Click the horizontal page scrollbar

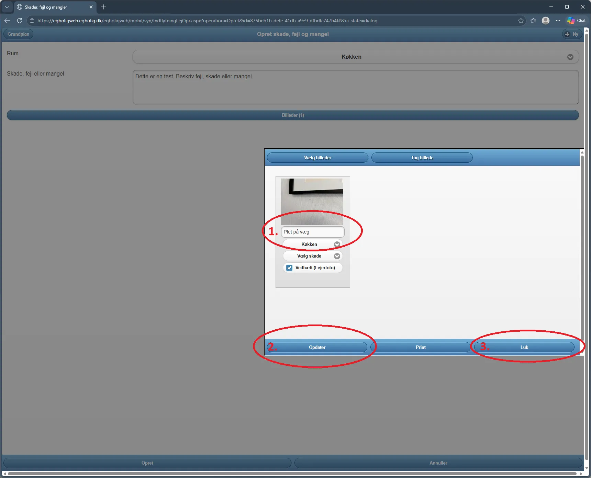click(292, 474)
